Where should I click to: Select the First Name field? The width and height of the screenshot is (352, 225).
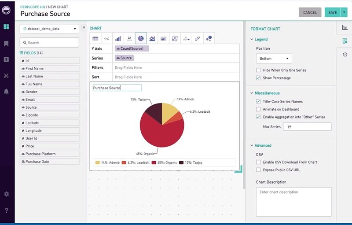50,69
